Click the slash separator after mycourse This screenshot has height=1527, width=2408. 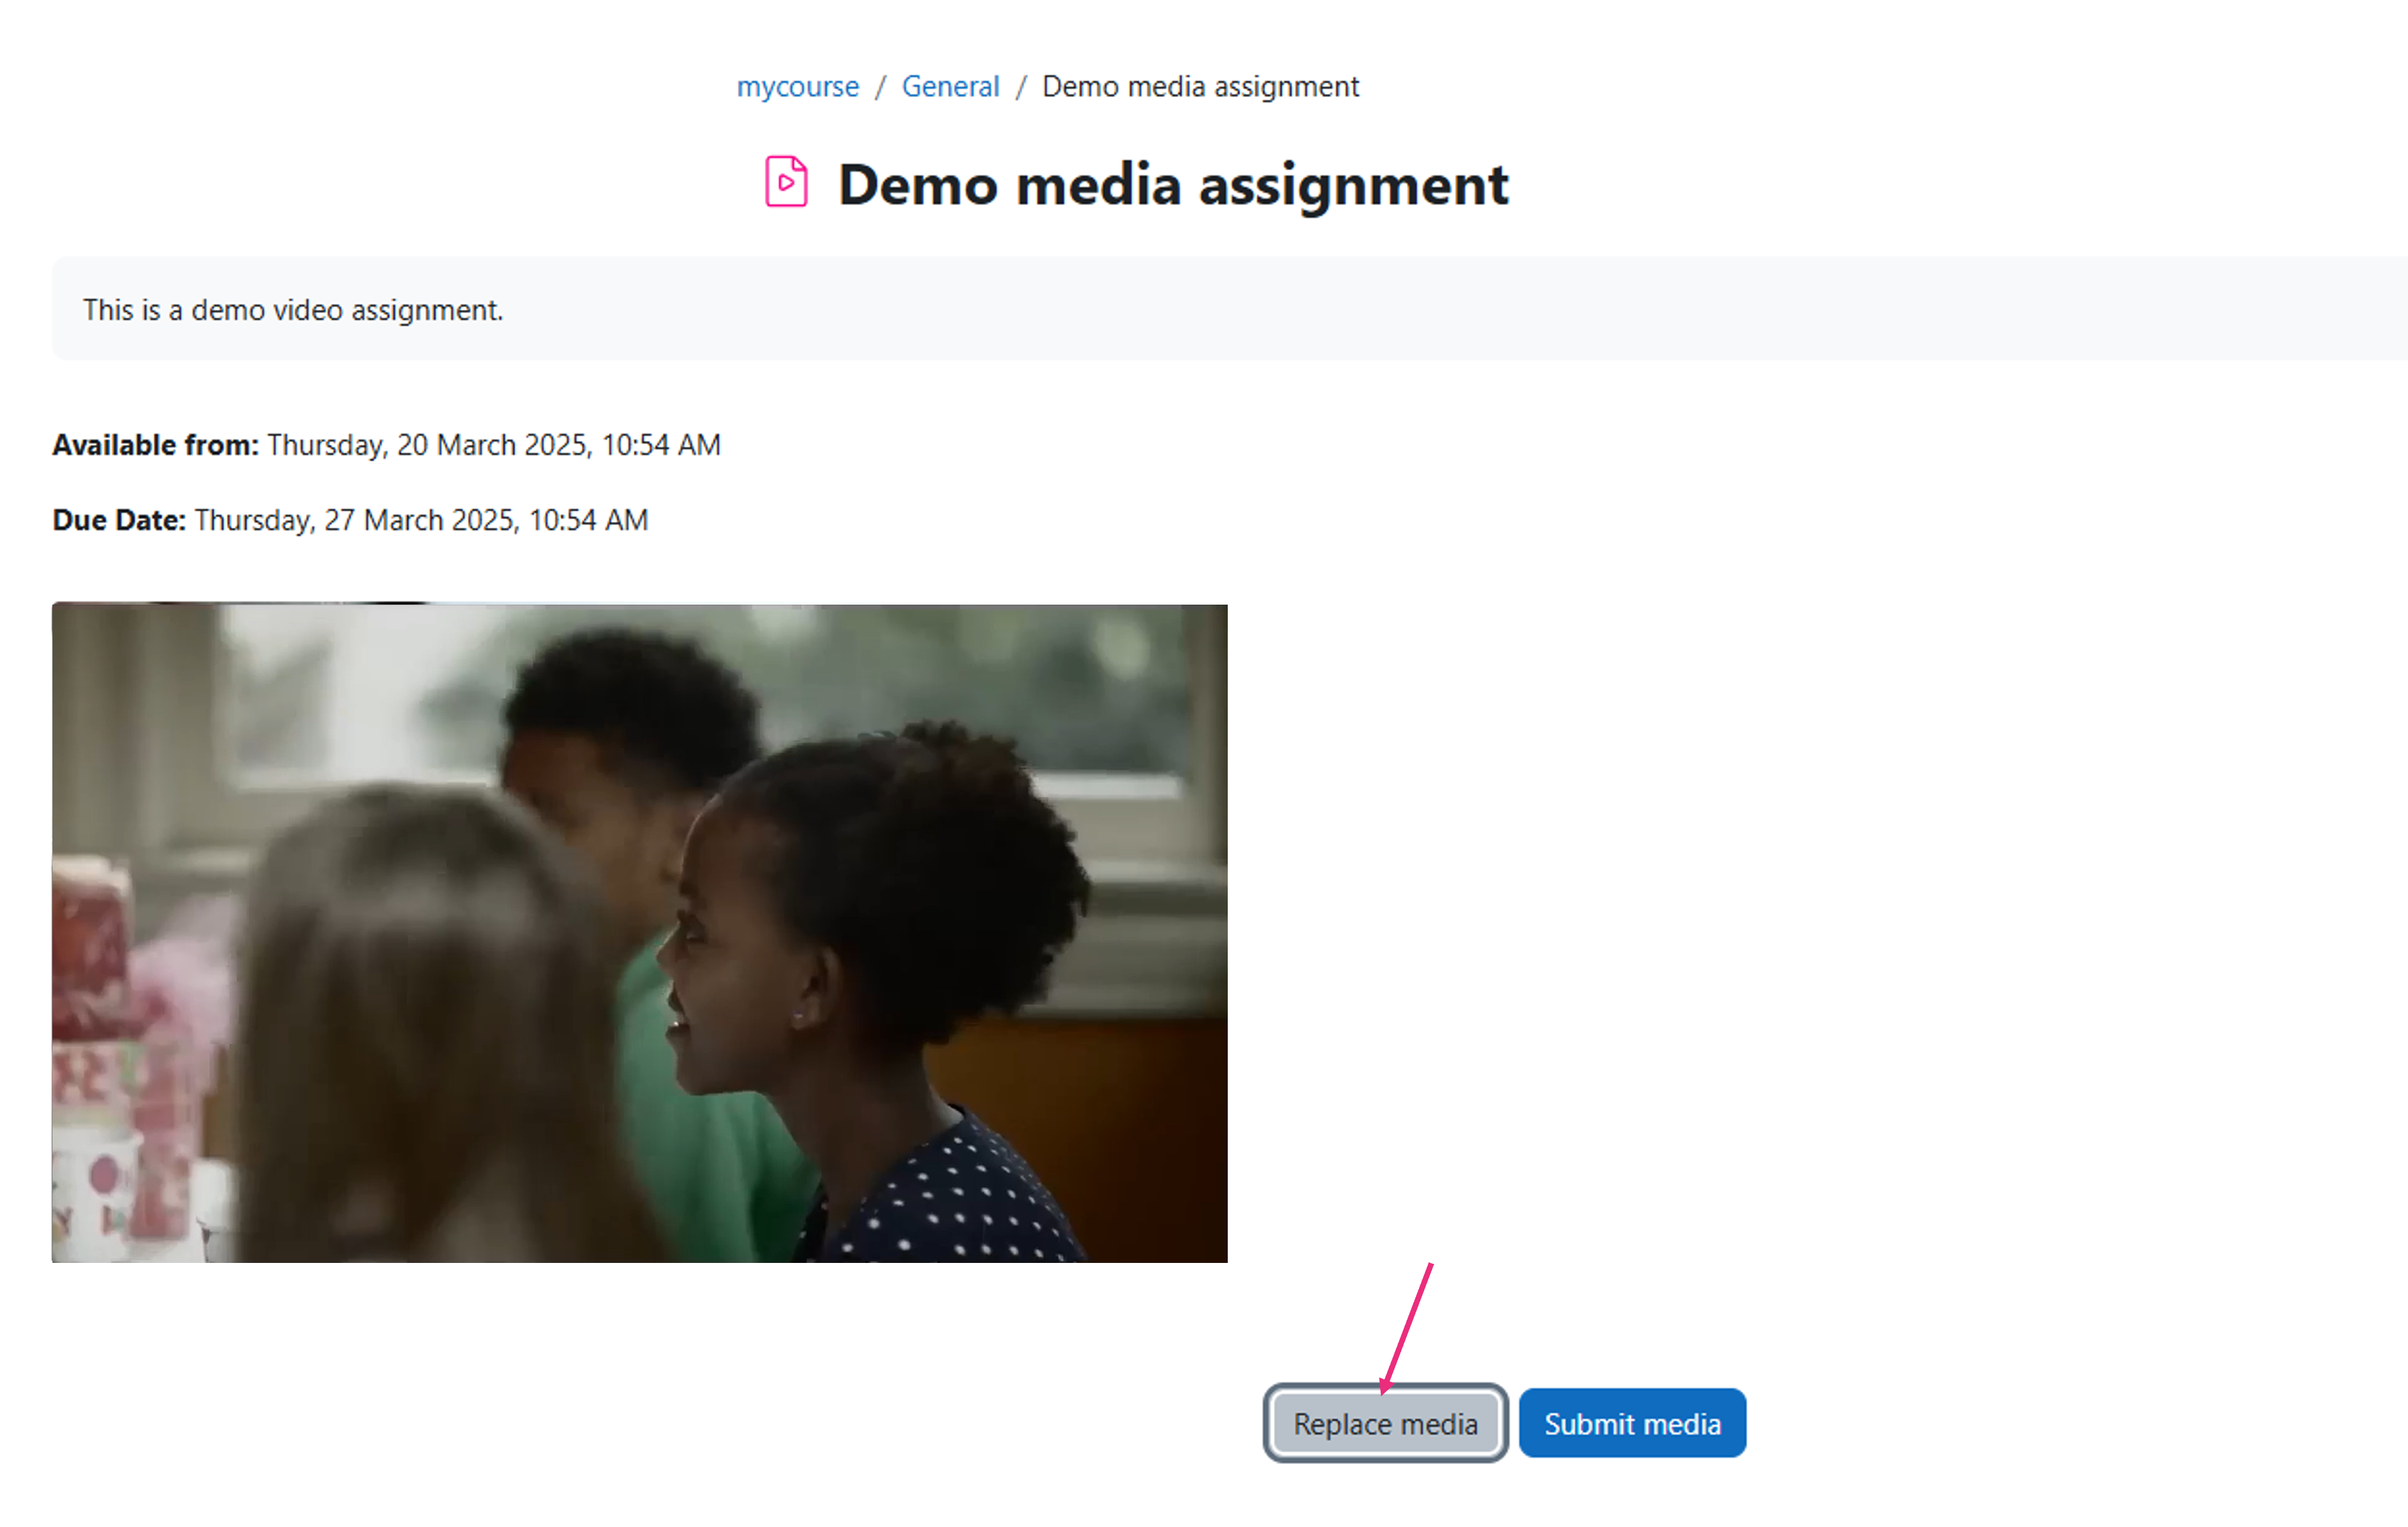pyautogui.click(x=880, y=87)
